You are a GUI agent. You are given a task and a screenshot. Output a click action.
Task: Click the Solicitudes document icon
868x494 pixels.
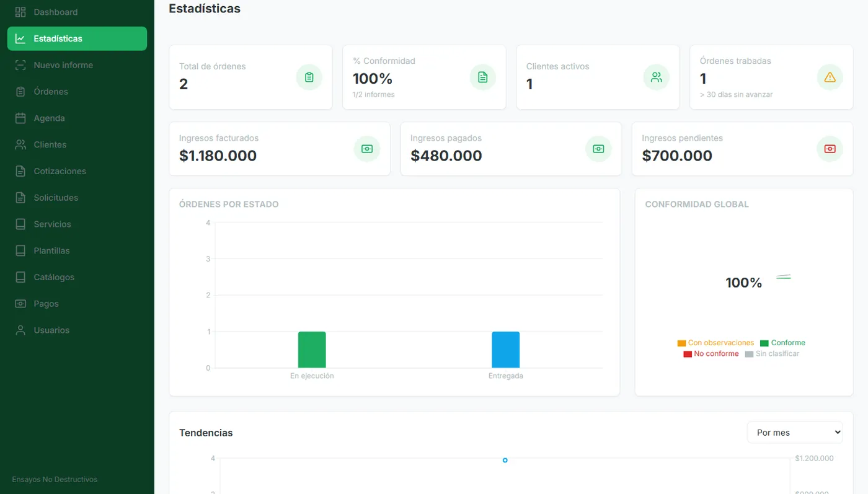20,198
